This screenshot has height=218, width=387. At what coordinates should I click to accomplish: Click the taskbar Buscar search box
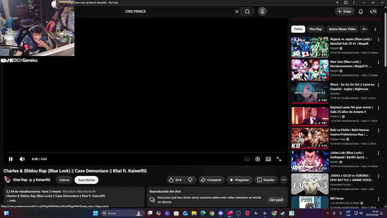[122, 213]
